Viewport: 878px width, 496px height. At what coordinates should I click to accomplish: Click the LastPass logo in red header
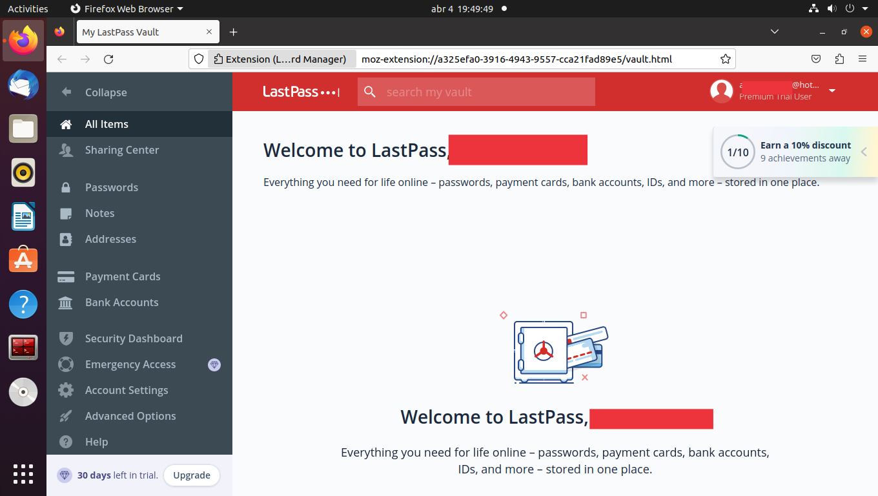(301, 92)
